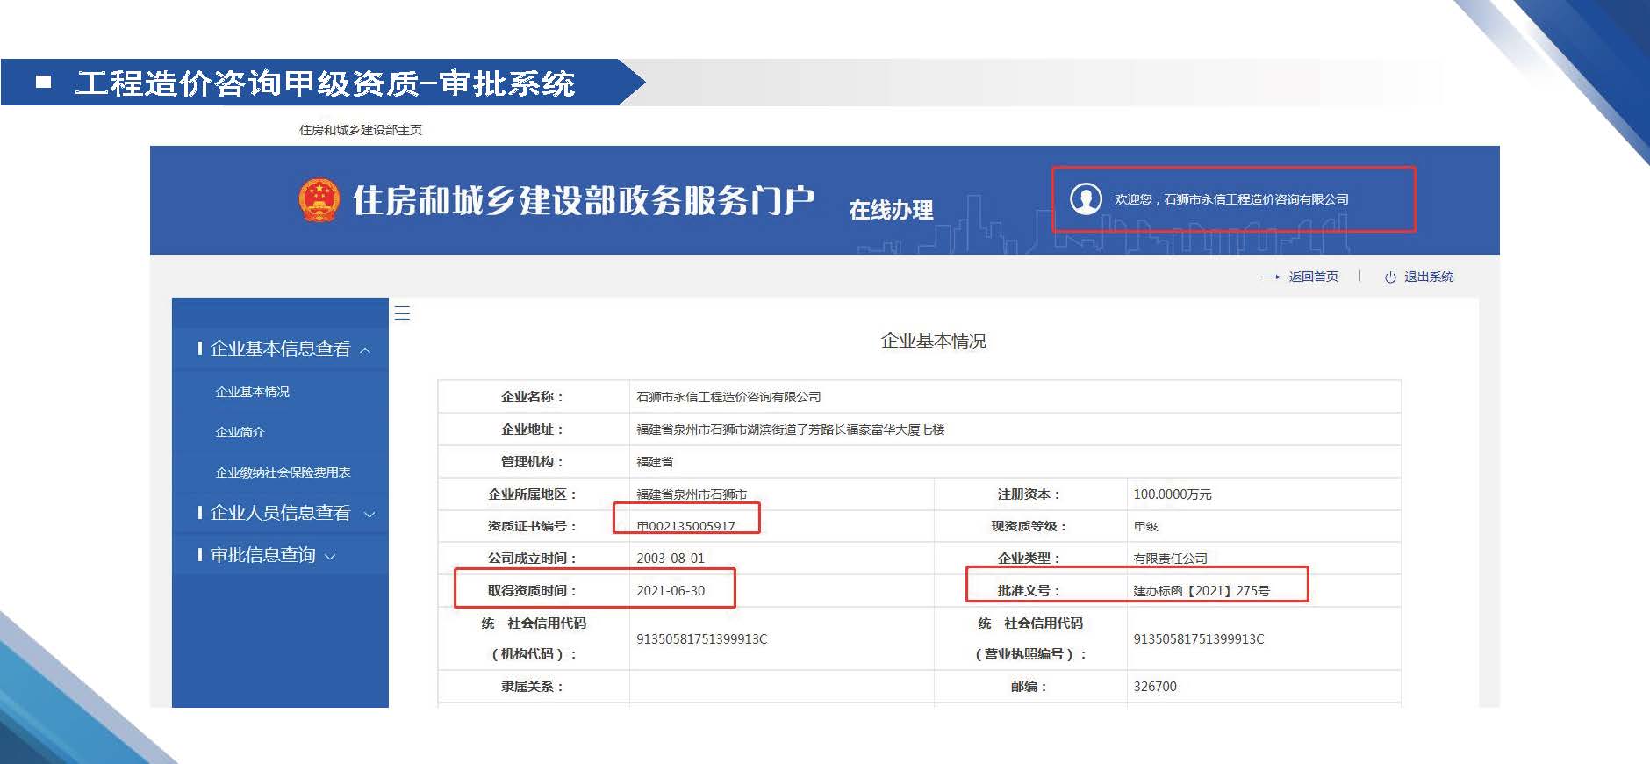Screen dimensions: 1650x764
Task: Select the 企业类型 value 有限责任公司
Action: pyautogui.click(x=1170, y=559)
